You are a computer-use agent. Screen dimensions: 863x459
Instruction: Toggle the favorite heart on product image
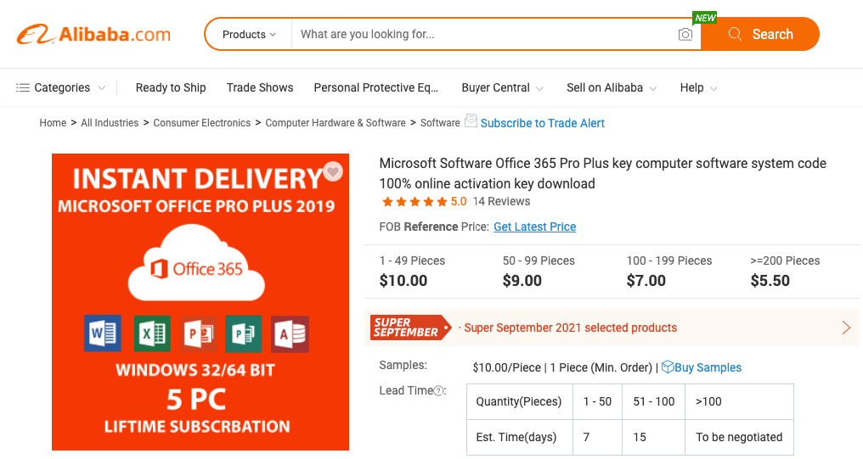pos(333,172)
